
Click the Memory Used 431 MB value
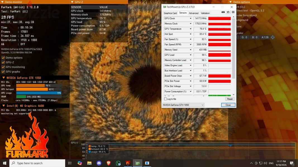click(x=200, y=50)
